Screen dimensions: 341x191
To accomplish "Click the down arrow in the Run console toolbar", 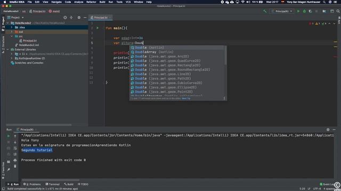I will coord(15,142).
